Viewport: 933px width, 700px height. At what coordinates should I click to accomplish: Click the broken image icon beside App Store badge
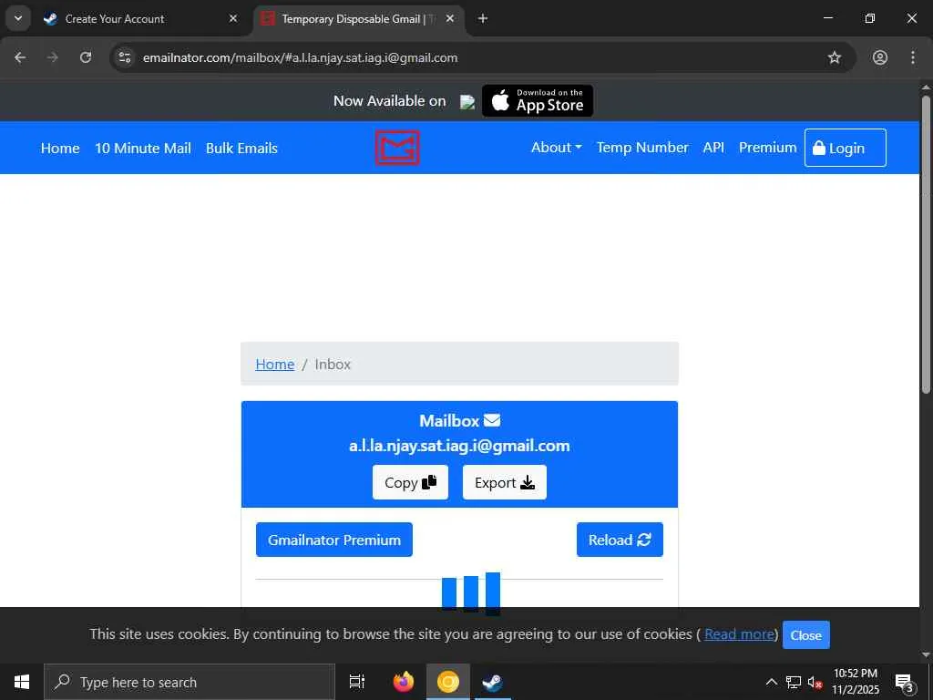pos(467,102)
